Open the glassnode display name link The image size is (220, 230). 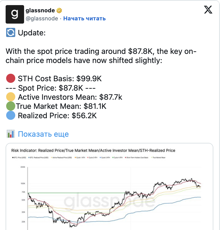tap(40, 10)
